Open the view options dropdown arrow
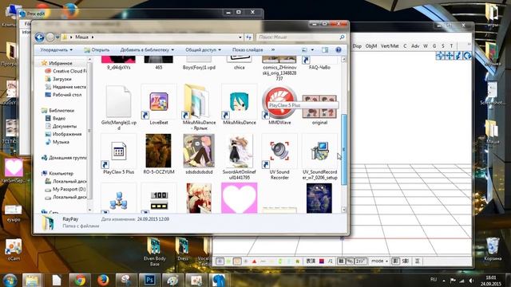Image resolution: width=511 pixels, height=287 pixels. pos(312,49)
